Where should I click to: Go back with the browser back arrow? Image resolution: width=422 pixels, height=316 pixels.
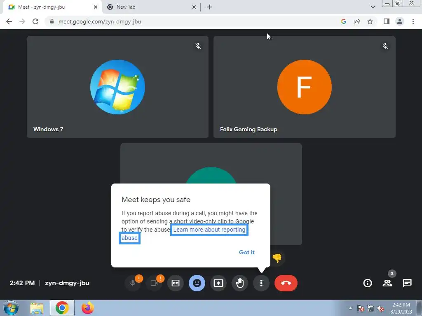pos(9,21)
